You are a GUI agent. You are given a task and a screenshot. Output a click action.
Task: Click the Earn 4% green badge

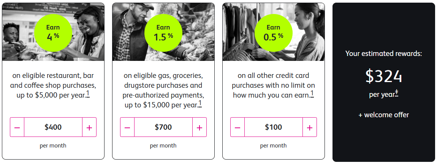[x=53, y=33]
